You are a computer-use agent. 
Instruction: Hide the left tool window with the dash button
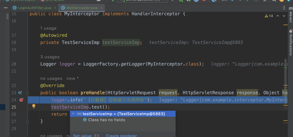click(6, 8)
